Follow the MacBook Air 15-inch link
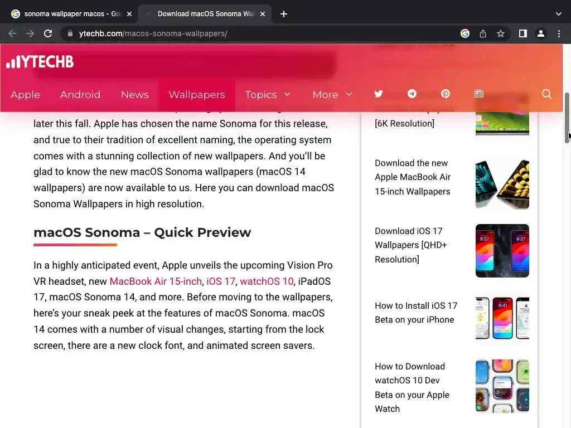 pyautogui.click(x=156, y=281)
